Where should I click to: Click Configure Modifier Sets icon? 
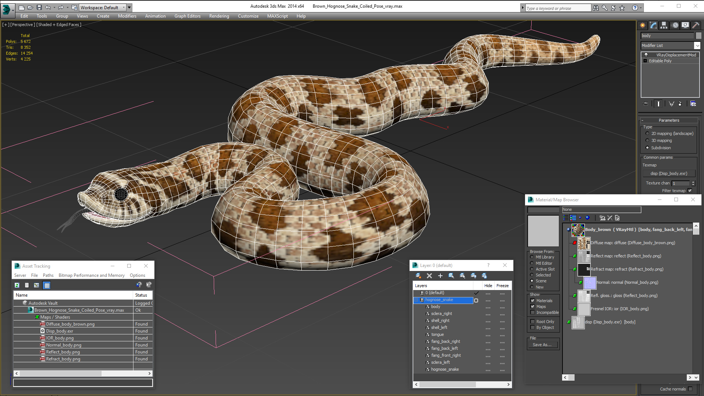pyautogui.click(x=693, y=104)
